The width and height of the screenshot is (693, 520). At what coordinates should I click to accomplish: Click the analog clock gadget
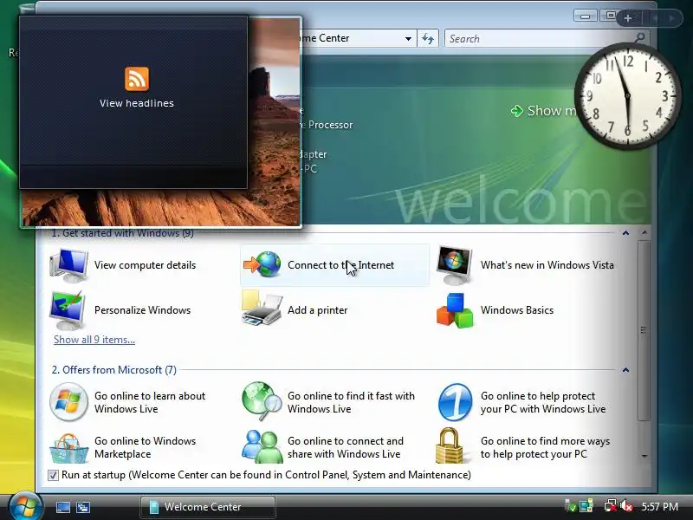627,96
